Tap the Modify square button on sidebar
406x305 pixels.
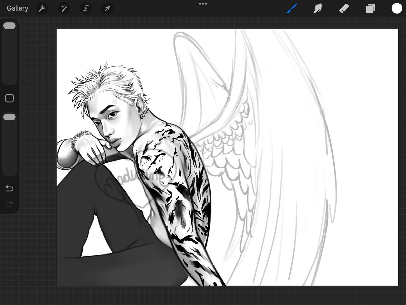(9, 98)
